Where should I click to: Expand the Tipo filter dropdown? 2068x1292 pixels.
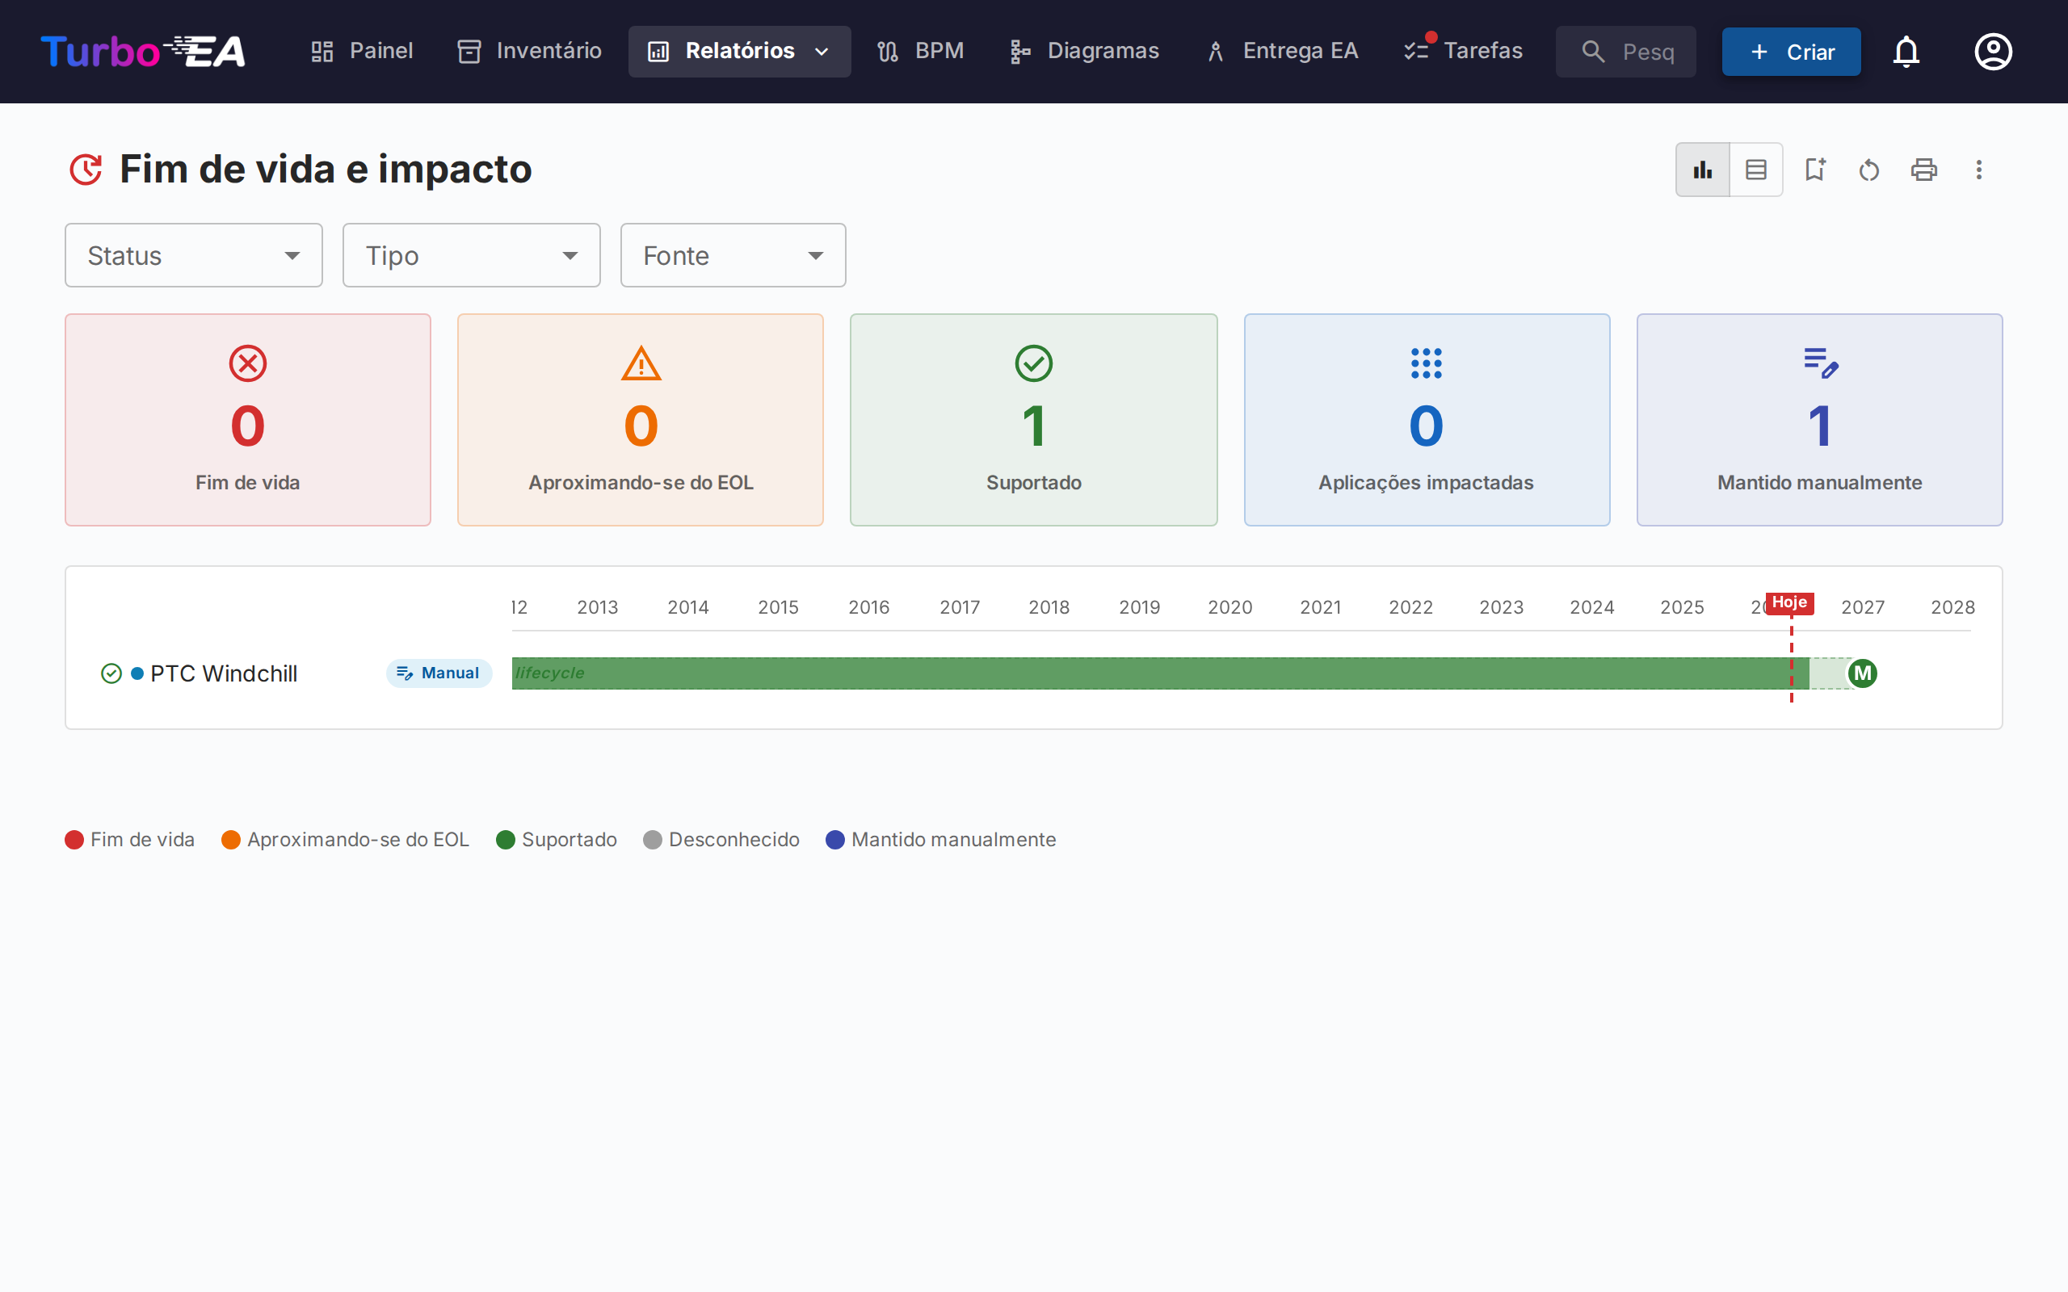point(471,255)
